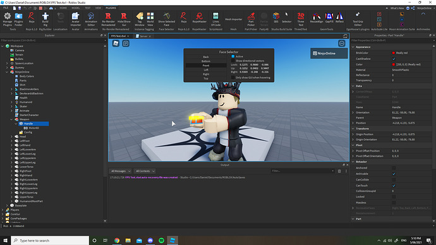Collapse the Weapon node in Explorer
Image resolution: width=436 pixels, height=245 pixels.
point(11,119)
